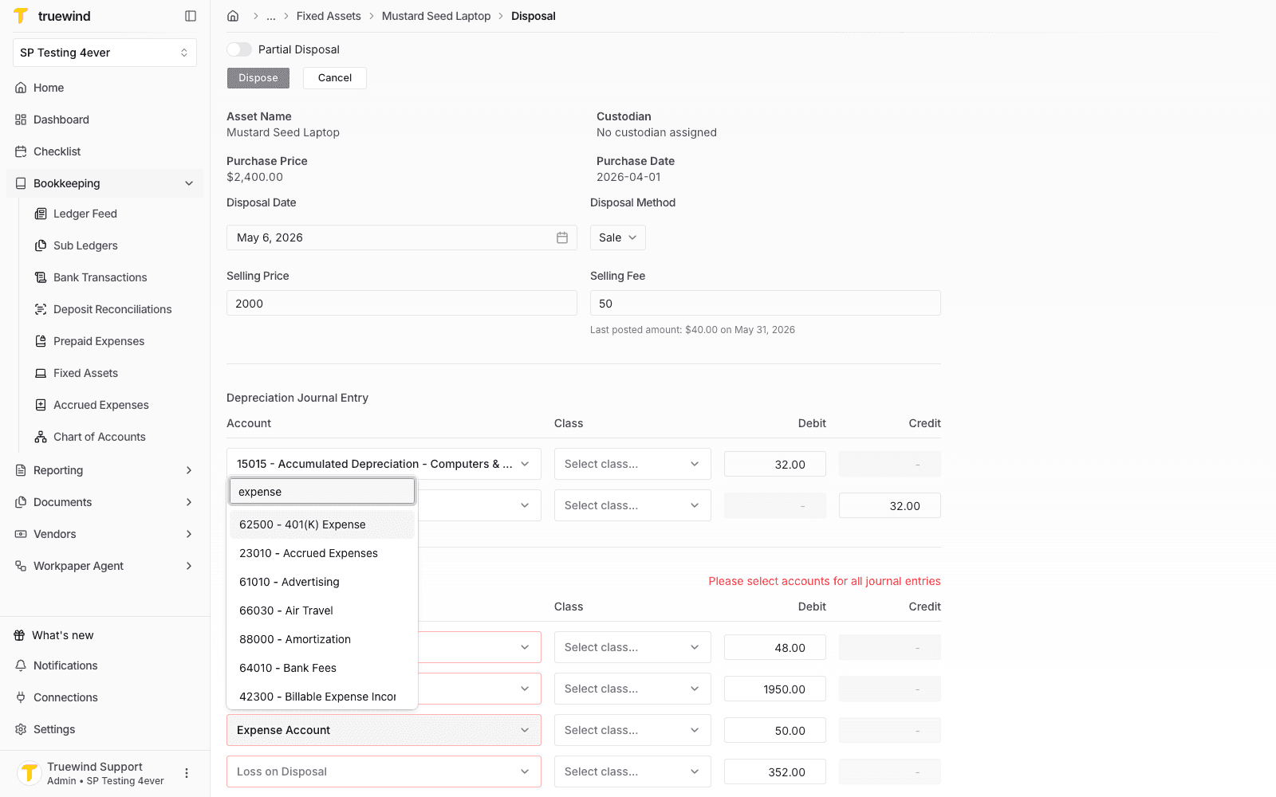The width and height of the screenshot is (1276, 797).
Task: Pick 88000 - Amortization account
Action: click(x=322, y=639)
